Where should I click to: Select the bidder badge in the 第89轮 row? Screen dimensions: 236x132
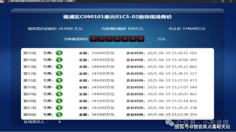coord(59,94)
